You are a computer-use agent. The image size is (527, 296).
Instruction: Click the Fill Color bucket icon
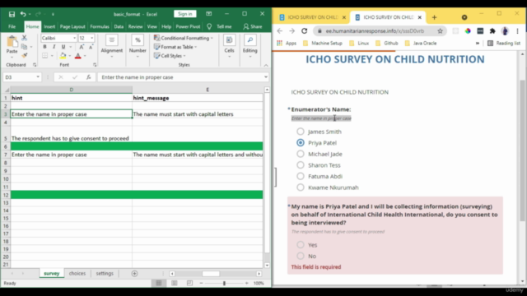(63, 56)
